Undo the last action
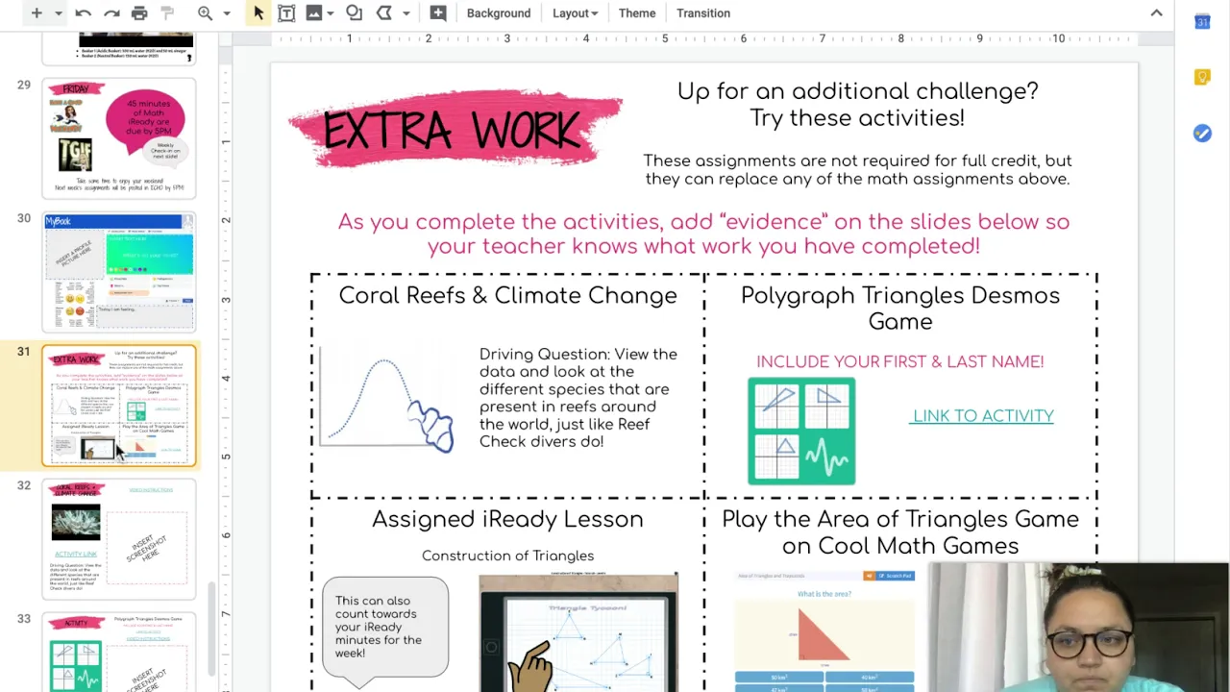The image size is (1230, 692). (x=84, y=13)
